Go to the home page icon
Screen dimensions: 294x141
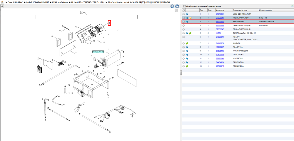pyautogui.click(x=2, y=2)
